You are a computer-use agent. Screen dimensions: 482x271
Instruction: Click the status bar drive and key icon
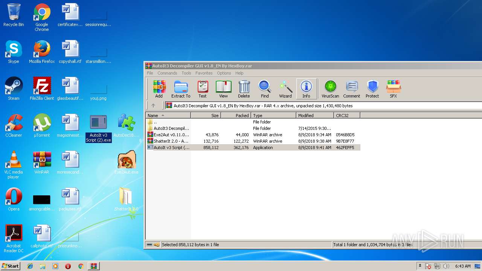(x=153, y=245)
